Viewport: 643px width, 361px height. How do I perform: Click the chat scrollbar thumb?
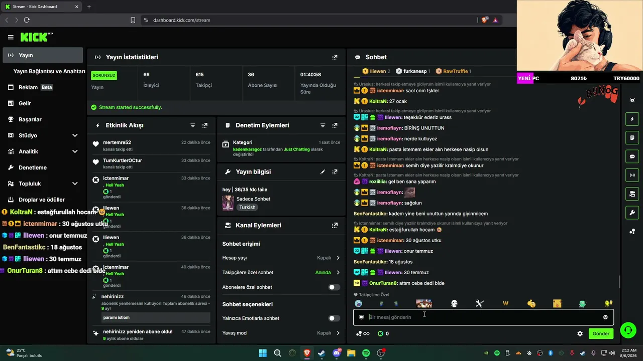pos(619,282)
